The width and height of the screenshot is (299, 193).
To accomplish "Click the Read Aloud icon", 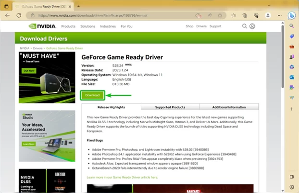I will point(210,15).
